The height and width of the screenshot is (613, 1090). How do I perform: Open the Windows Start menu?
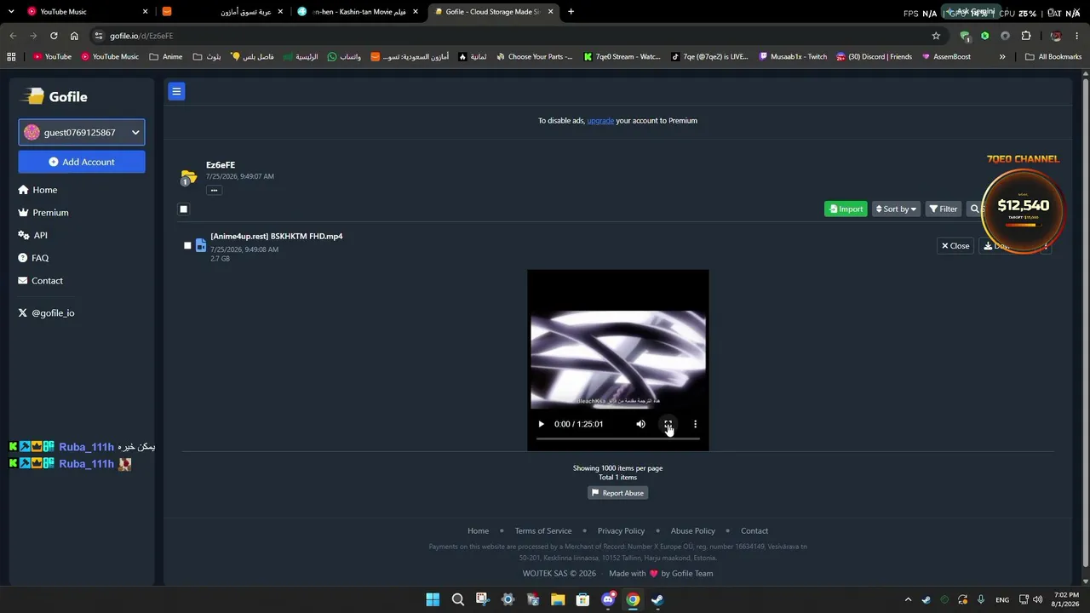click(x=433, y=599)
